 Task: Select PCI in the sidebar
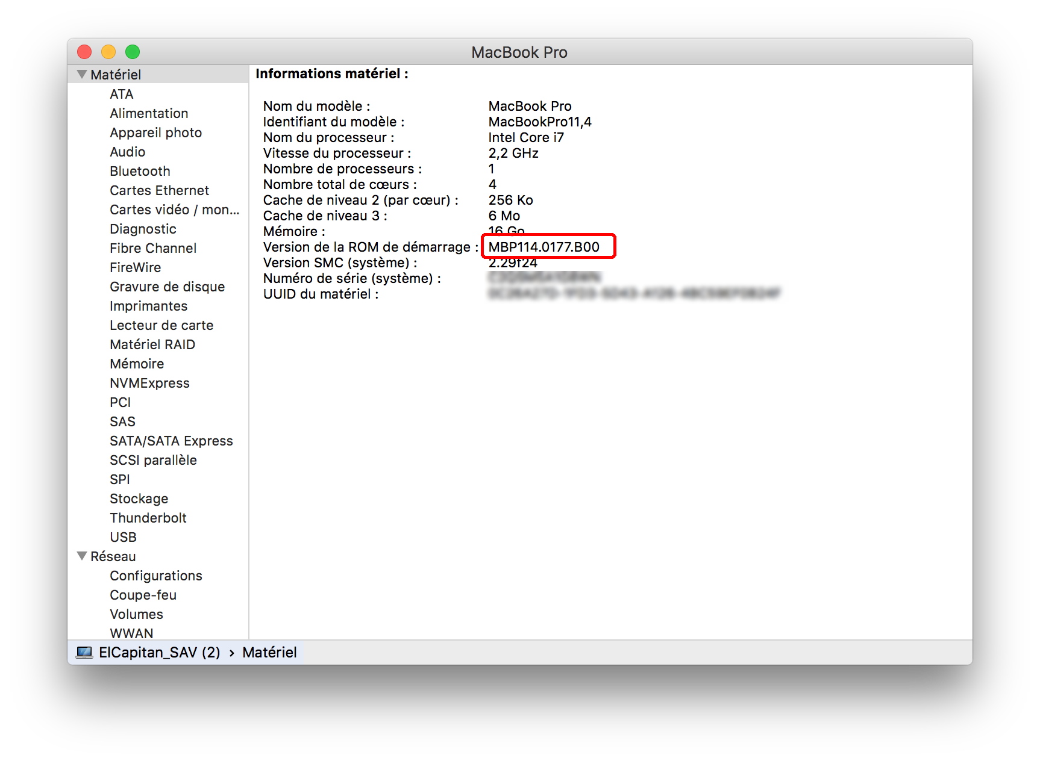pos(120,402)
